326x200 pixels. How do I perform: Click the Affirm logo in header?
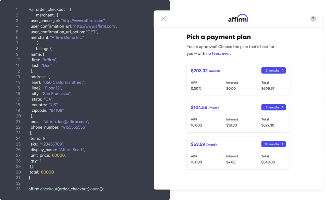[x=238, y=19]
